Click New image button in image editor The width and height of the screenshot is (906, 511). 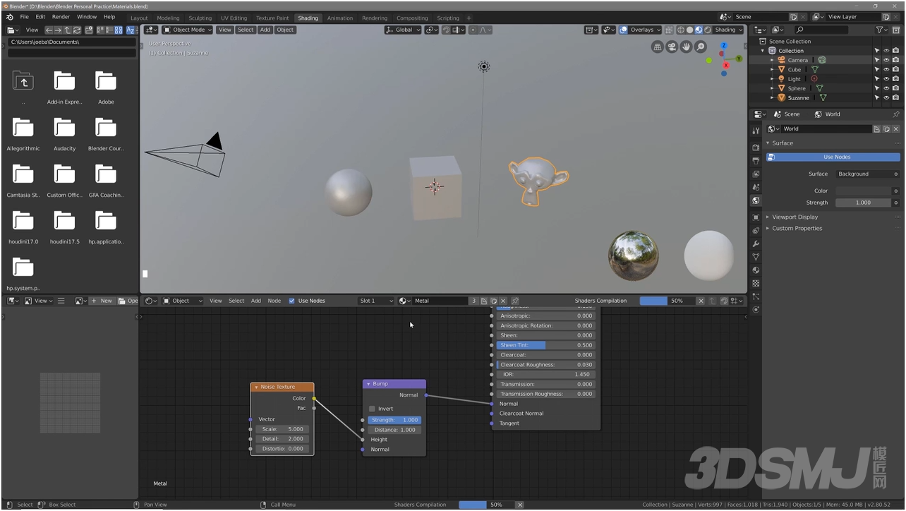pos(101,301)
